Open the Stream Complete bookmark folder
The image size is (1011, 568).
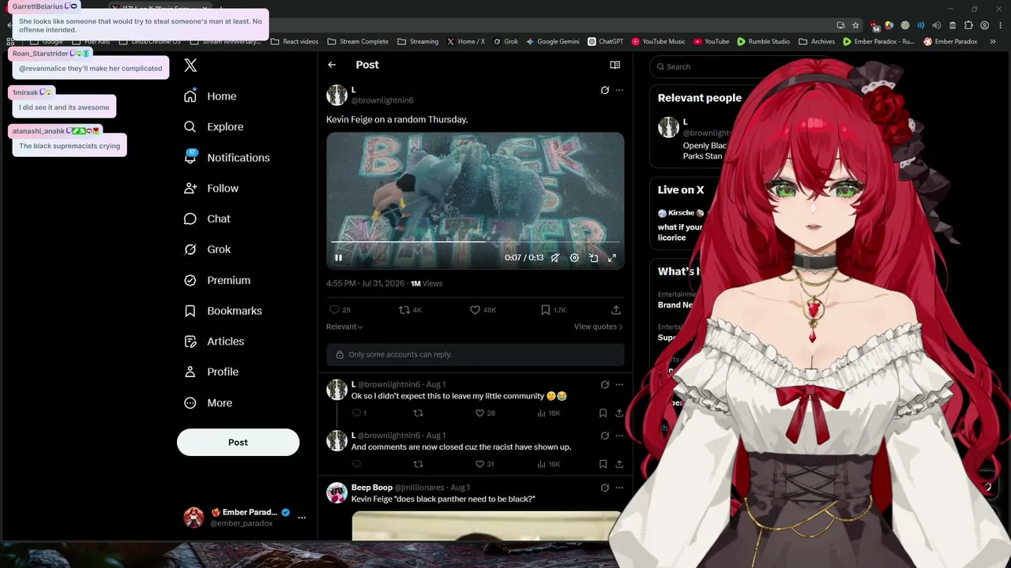tap(358, 42)
